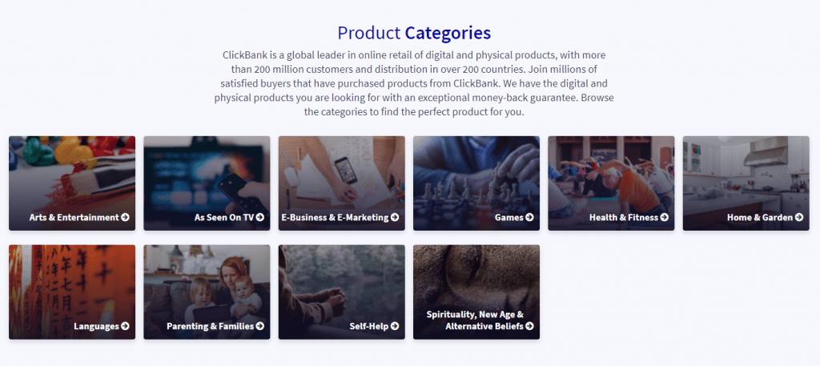Click the arrow icon next to Self-Help
The width and height of the screenshot is (820, 366).
395,327
